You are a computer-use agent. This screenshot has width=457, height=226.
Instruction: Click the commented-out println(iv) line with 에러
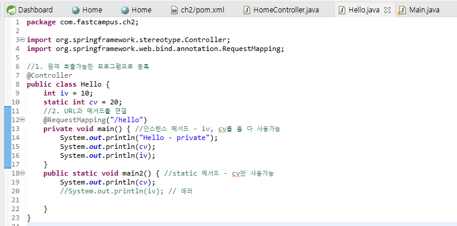point(126,191)
